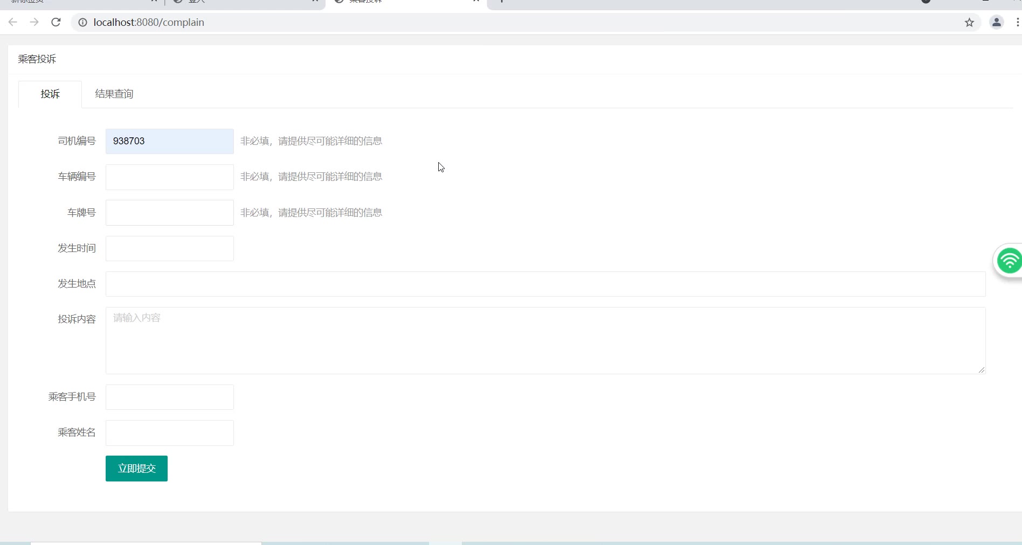Screen dimensions: 1022x545
Task: Reload the complain page
Action: [56, 22]
